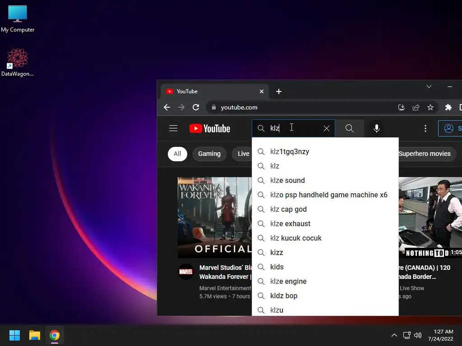Open My Computer desktop icon

click(18, 19)
